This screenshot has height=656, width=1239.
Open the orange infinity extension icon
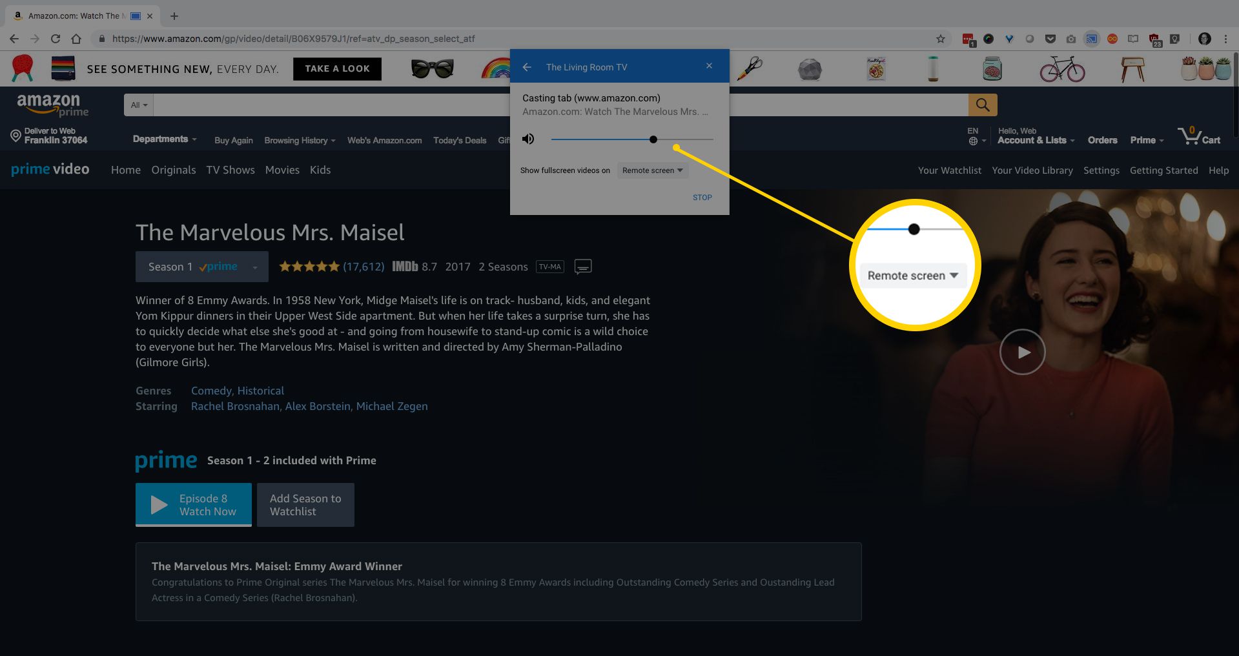pos(1112,39)
